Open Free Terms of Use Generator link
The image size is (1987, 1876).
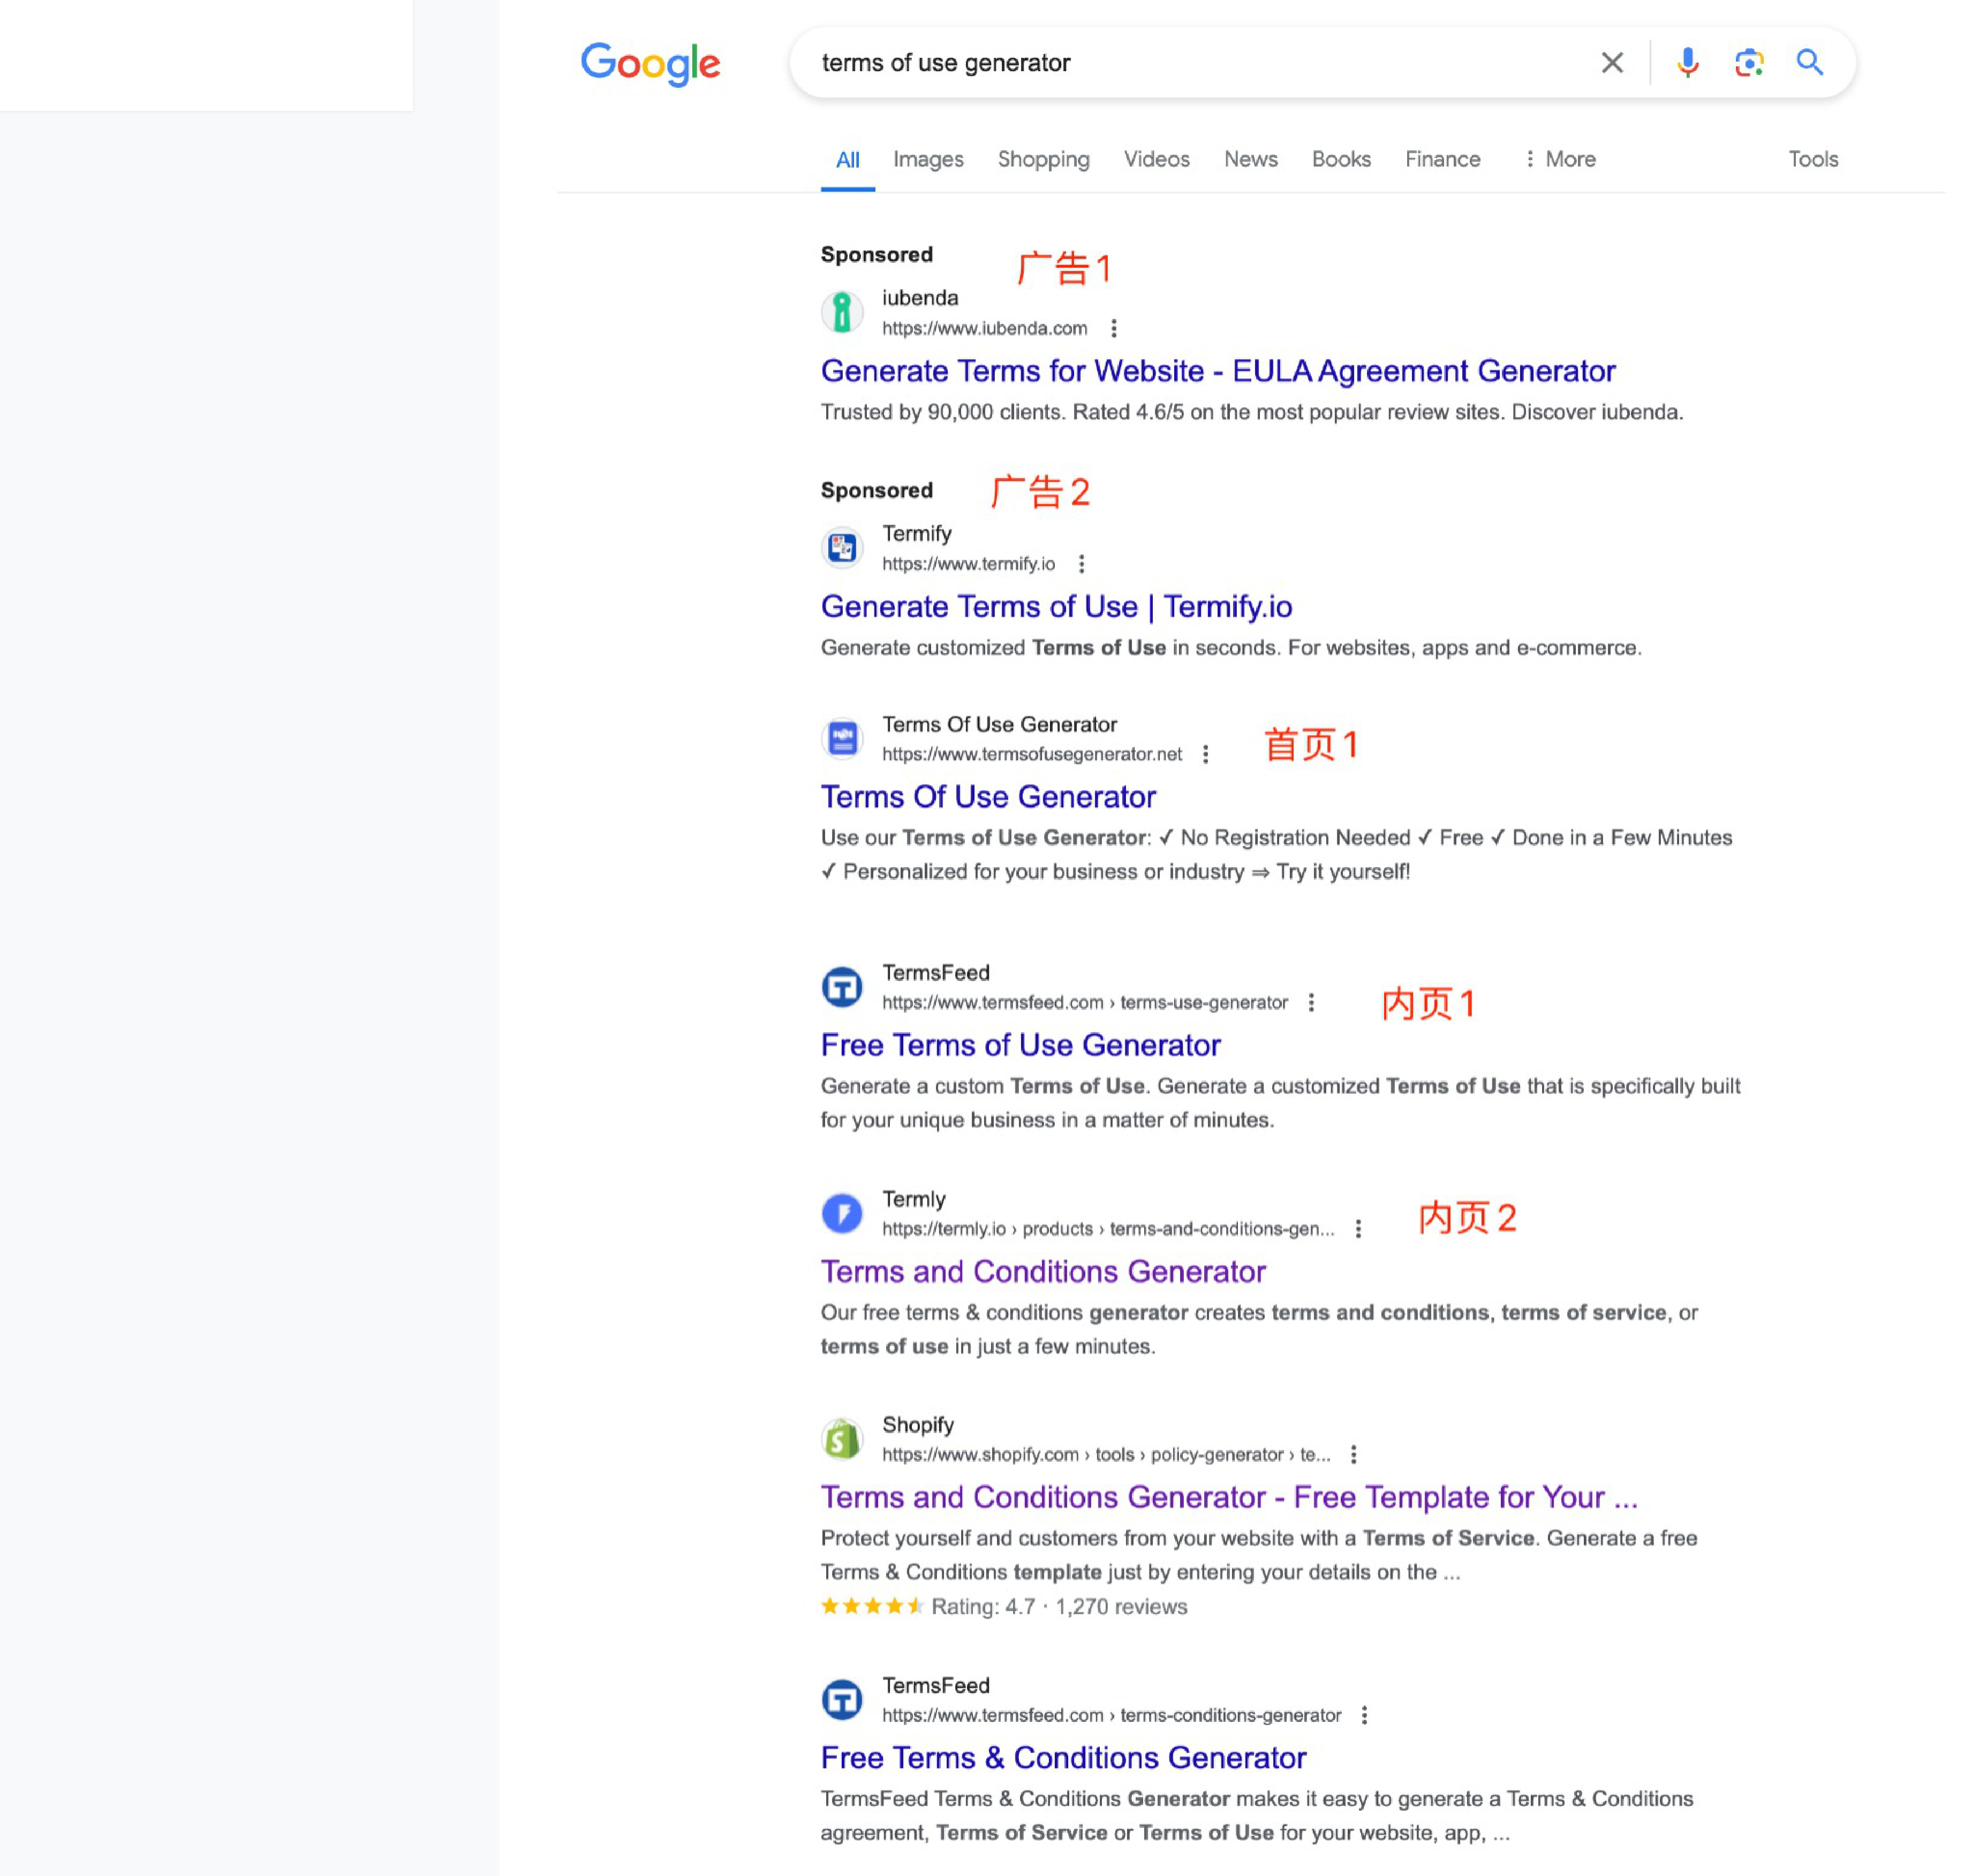pos(1020,1045)
